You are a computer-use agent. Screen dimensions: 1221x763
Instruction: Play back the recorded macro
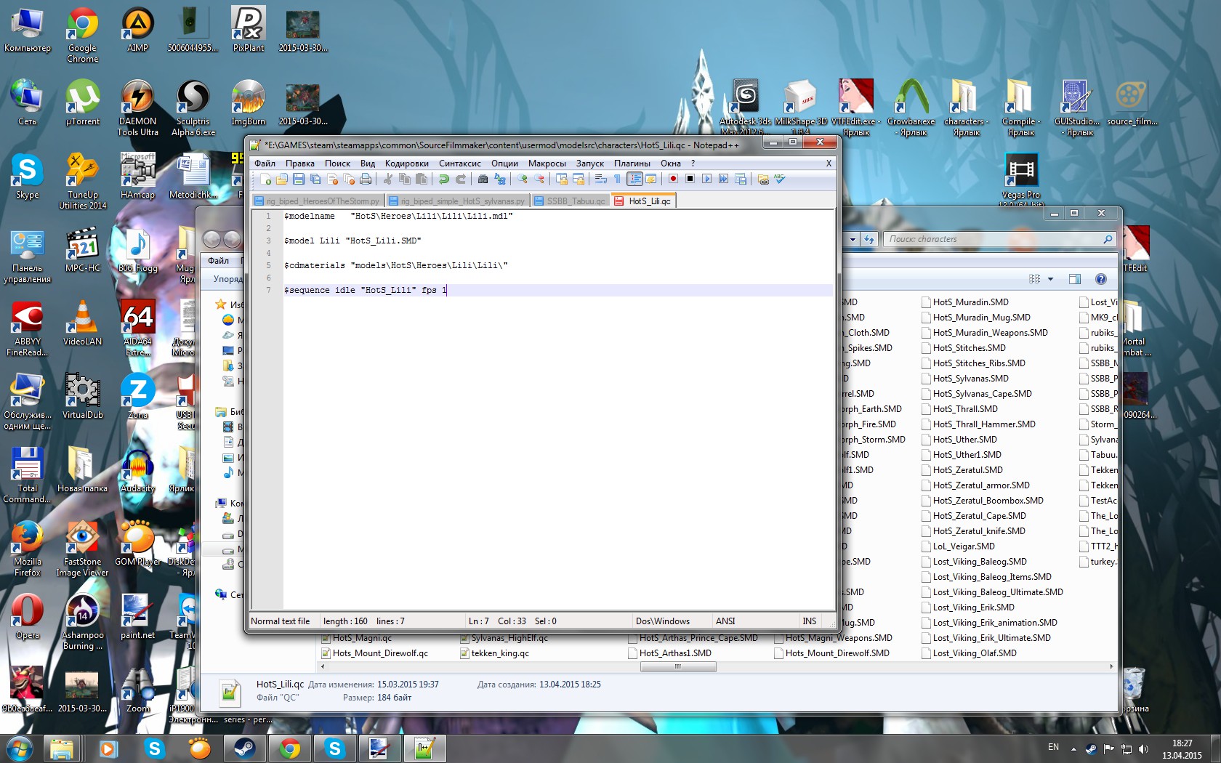[707, 179]
